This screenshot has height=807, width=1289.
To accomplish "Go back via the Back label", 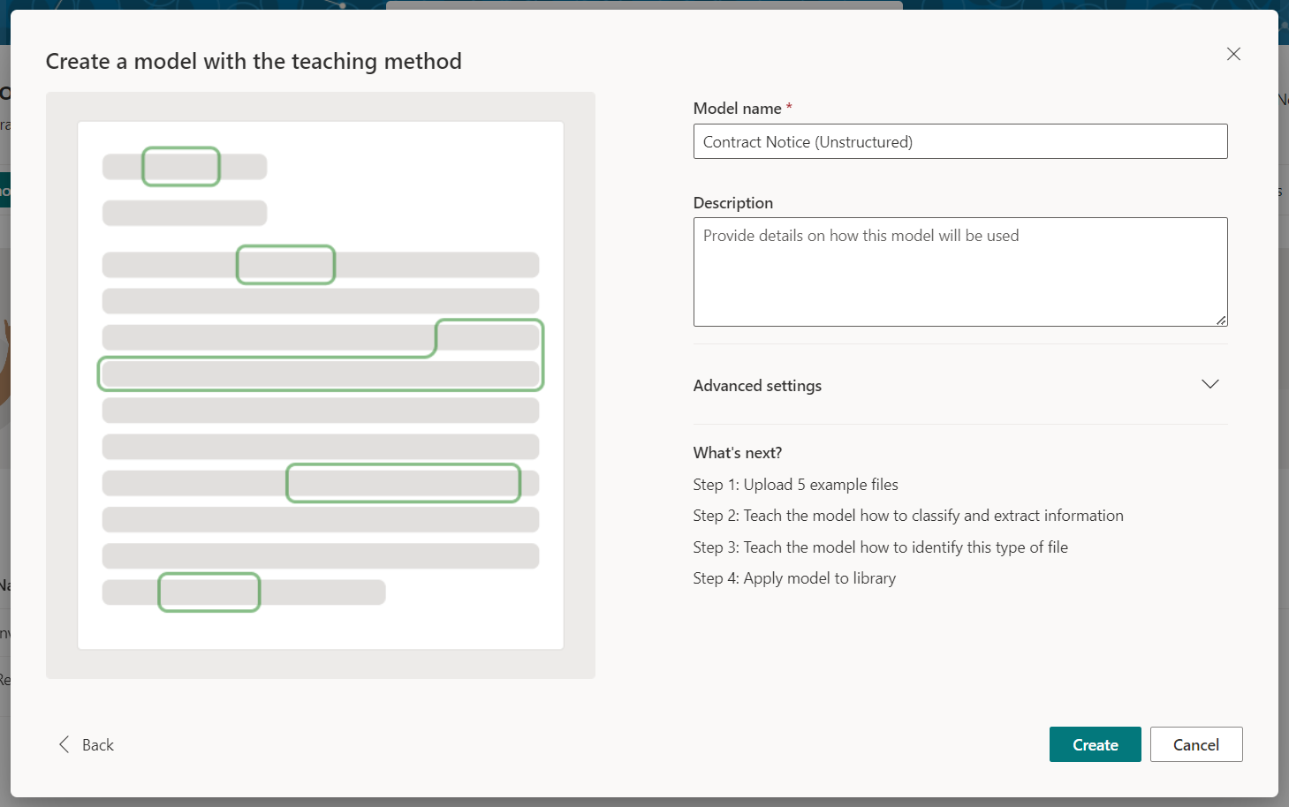I will (98, 745).
